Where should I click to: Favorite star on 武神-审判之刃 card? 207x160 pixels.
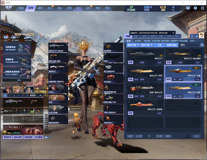[x=129, y=85]
